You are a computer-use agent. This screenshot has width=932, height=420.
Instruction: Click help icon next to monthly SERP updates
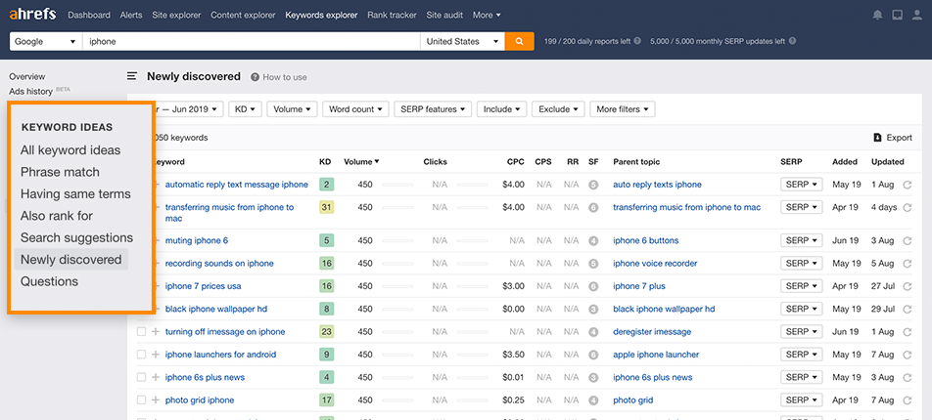(x=792, y=42)
